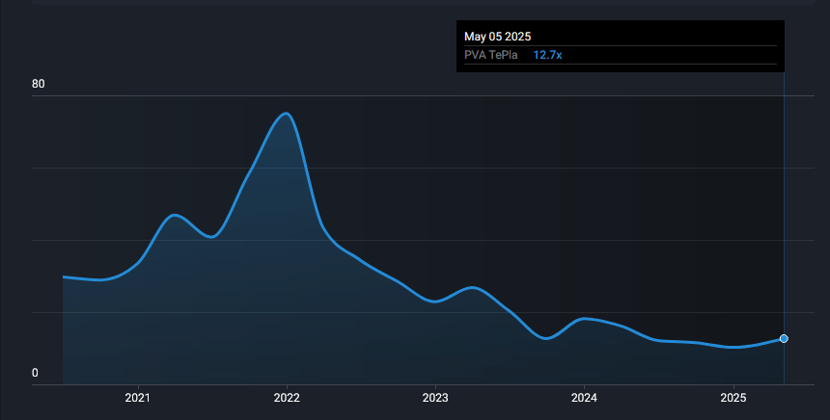Click the line dip in mid 2021
This screenshot has height=420, width=830.
tap(210, 237)
